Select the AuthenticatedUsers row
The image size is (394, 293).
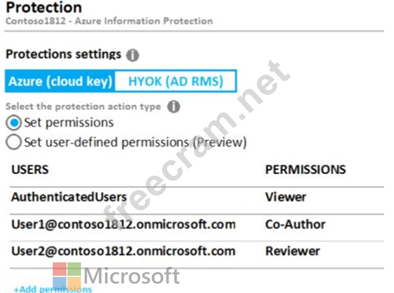tap(69, 197)
